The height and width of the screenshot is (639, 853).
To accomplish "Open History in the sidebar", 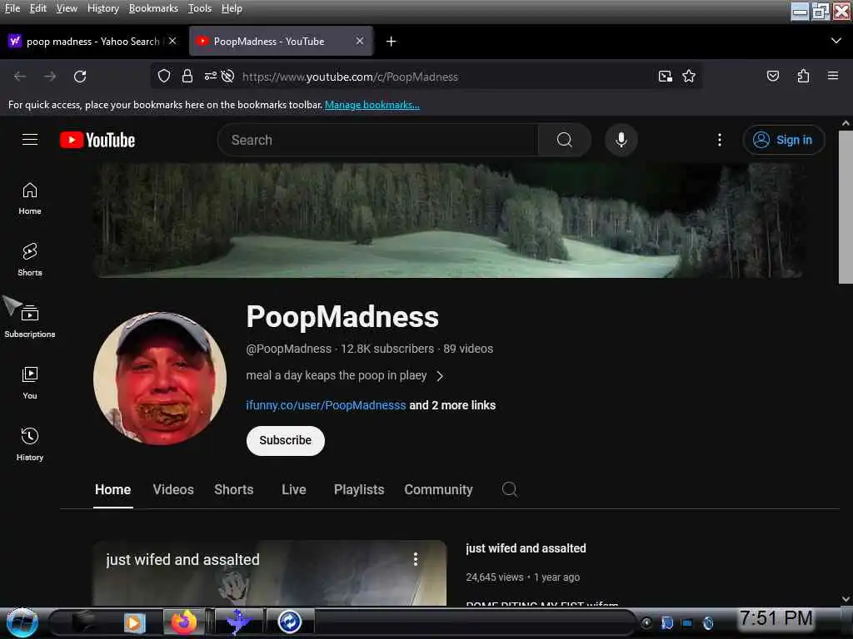I will (x=30, y=444).
